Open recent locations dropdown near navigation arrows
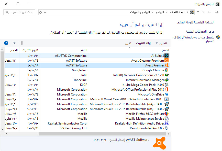Viewport: 222px width, 151px height. point(203,12)
